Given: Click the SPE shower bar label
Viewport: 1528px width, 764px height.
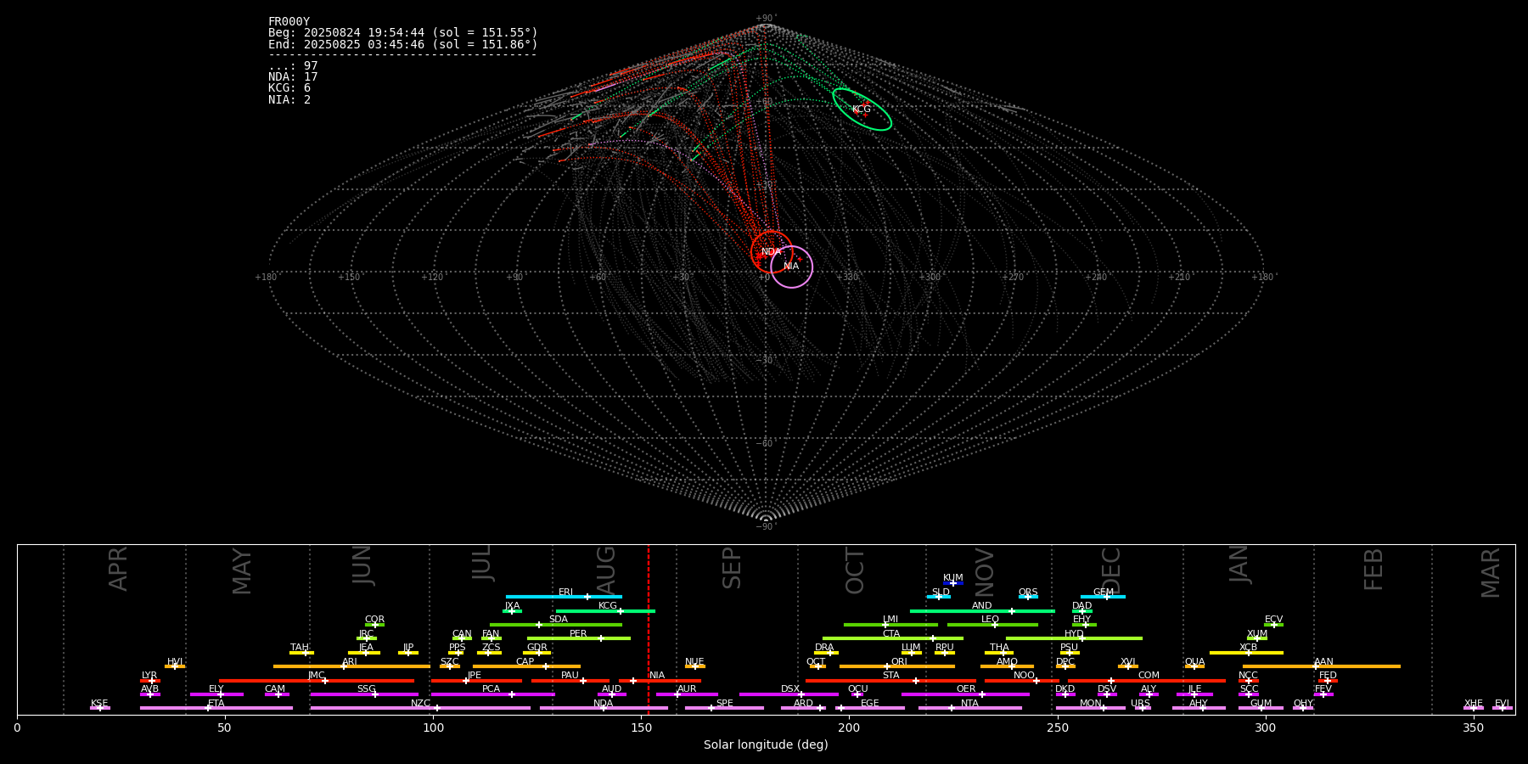Looking at the screenshot, I should click(x=725, y=704).
